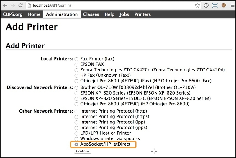Image resolution: width=236 pixels, height=158 pixels.
Task: Select the Brother QL-710W network printer
Action: click(x=77, y=87)
